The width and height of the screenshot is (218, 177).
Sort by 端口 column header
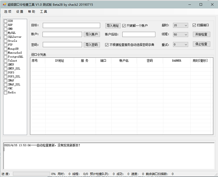pos(103,61)
